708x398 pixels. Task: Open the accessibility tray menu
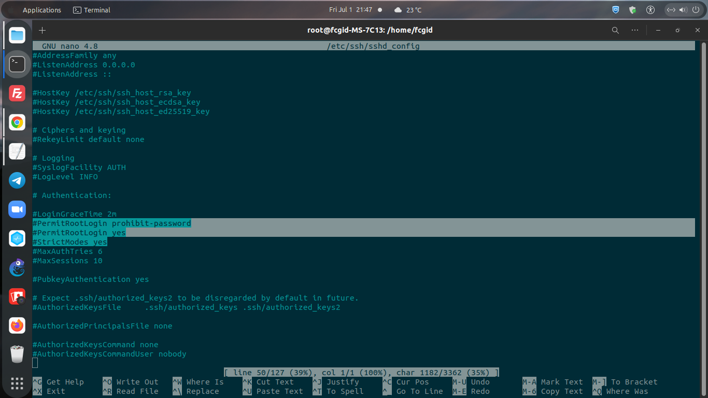[x=650, y=10]
